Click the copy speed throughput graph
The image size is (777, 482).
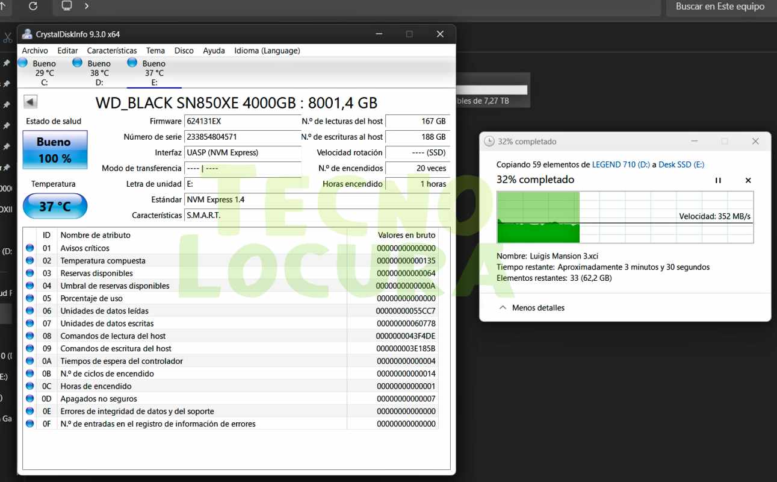[x=625, y=218]
